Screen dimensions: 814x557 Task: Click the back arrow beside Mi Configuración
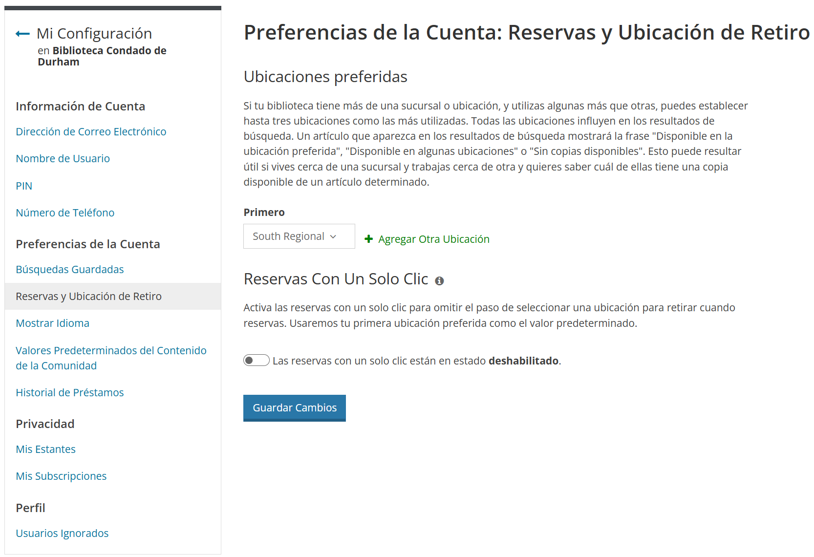[x=22, y=34]
